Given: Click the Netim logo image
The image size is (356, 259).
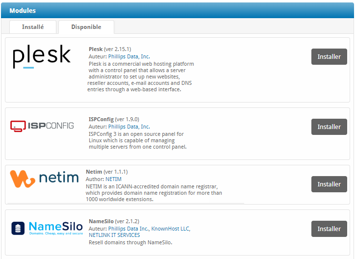Looking at the screenshot, I should (45, 179).
